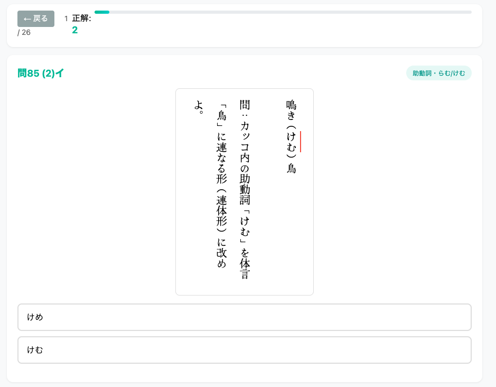
Task: Click the red underline mark beside けむ
Action: [301, 142]
